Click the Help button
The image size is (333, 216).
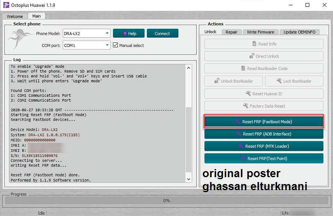click(x=129, y=33)
